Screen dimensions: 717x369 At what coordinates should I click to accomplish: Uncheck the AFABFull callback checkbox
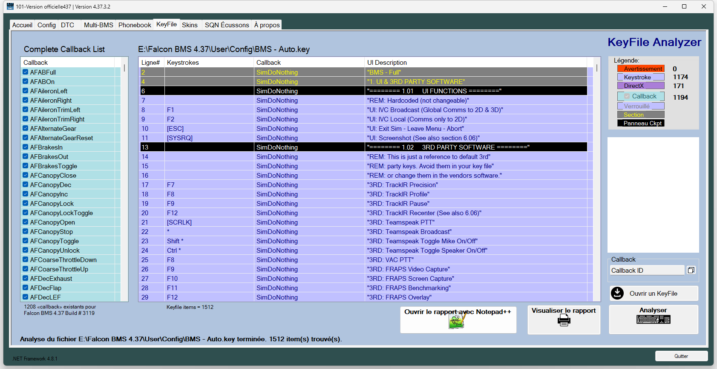click(x=26, y=72)
